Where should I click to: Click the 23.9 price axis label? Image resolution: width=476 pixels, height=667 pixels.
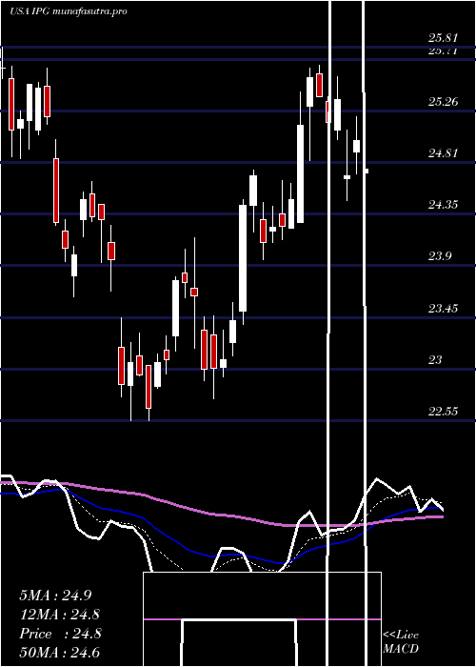coord(440,256)
